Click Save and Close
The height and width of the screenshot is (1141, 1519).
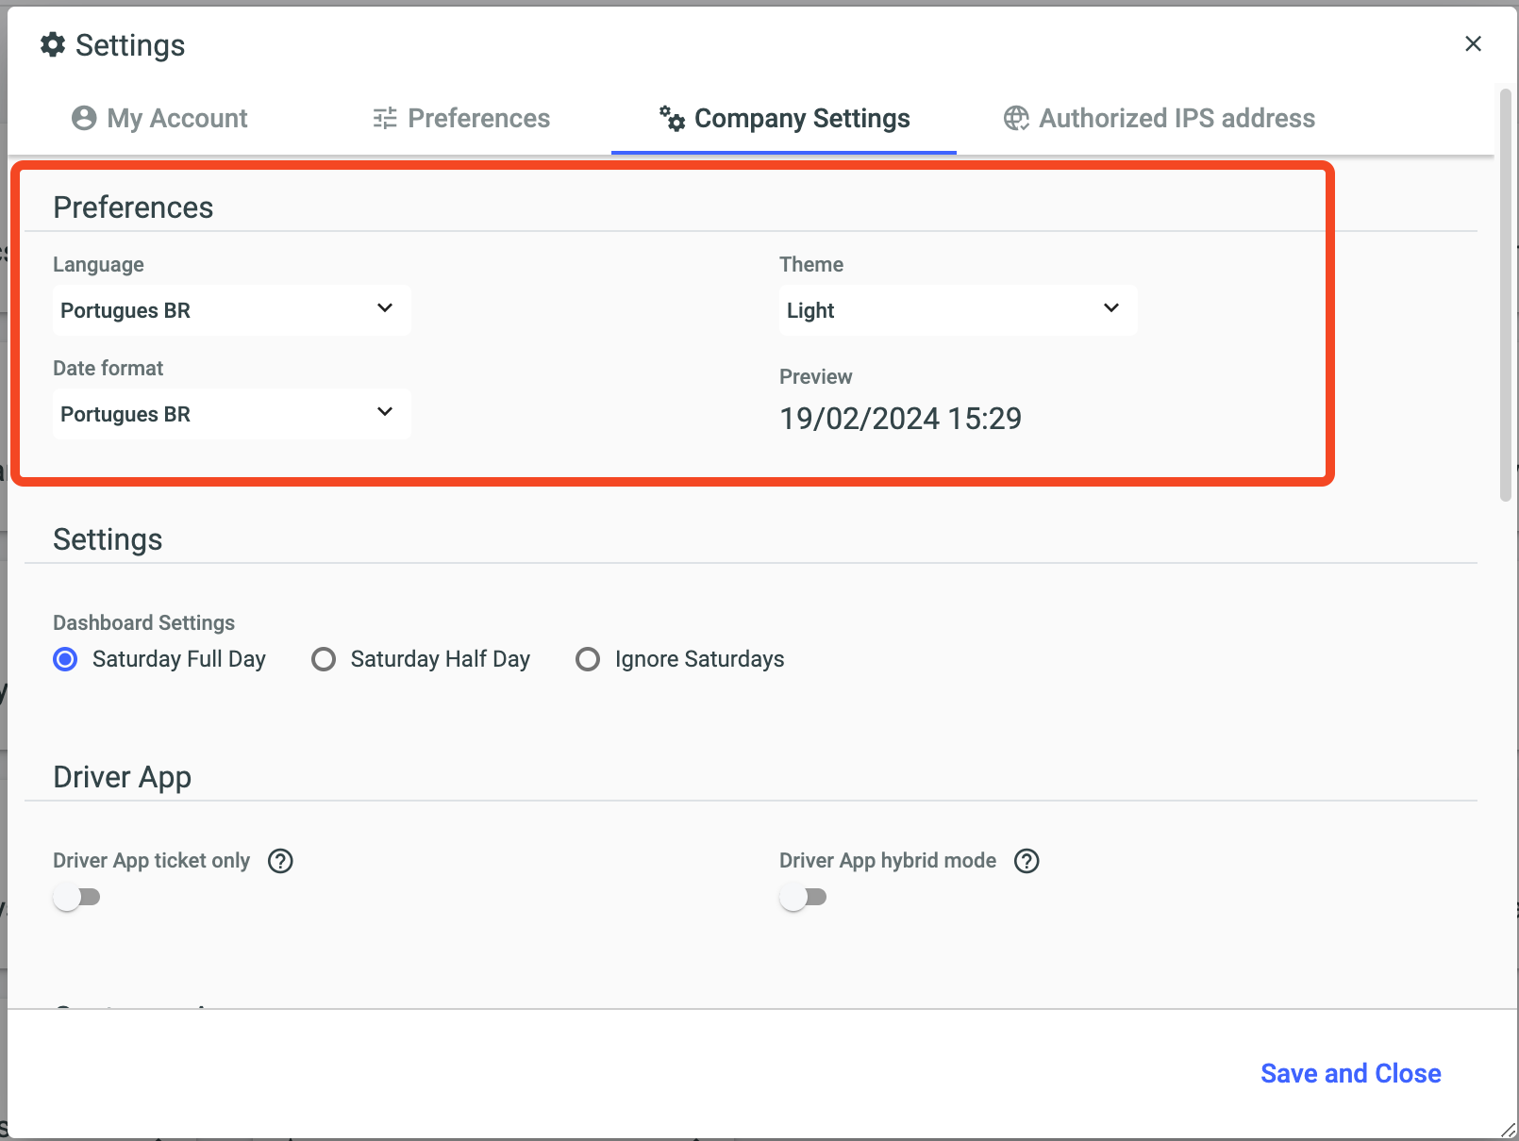tap(1350, 1073)
